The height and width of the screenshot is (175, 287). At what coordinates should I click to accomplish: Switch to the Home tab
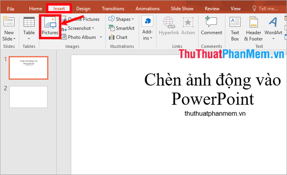click(36, 9)
